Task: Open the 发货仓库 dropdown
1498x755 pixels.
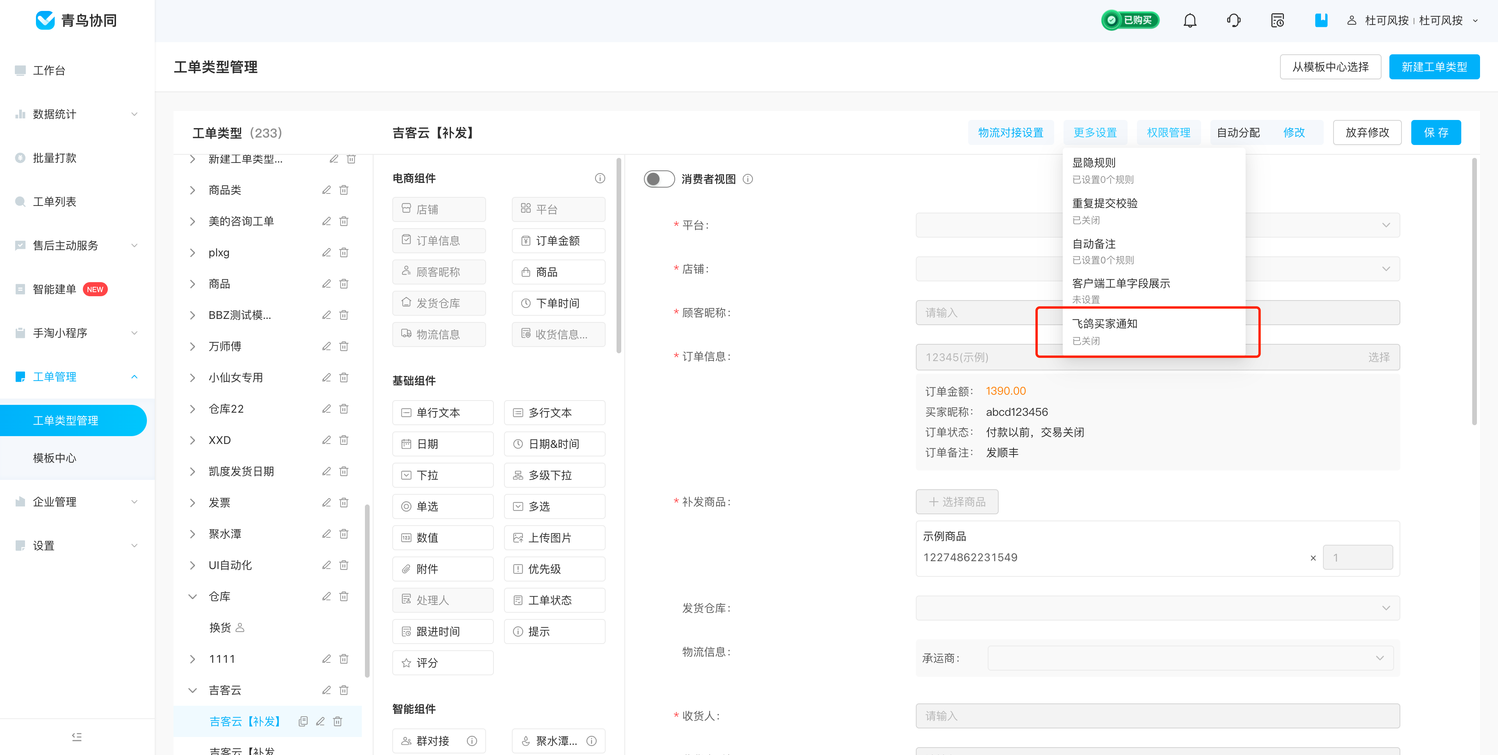Action: click(1157, 608)
